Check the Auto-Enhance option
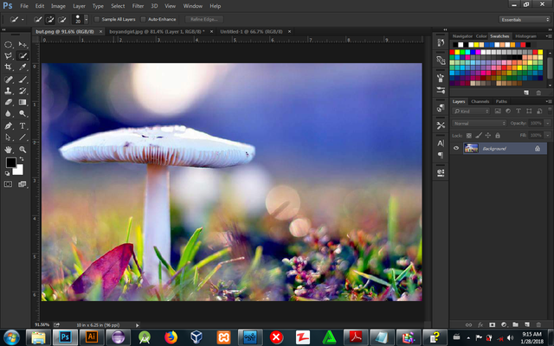554x346 pixels. click(x=143, y=18)
